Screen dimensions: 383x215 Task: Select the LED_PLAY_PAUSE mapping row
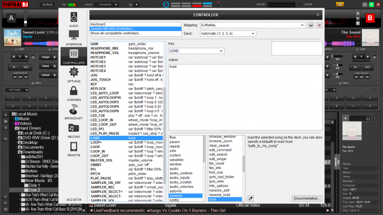(x=126, y=134)
